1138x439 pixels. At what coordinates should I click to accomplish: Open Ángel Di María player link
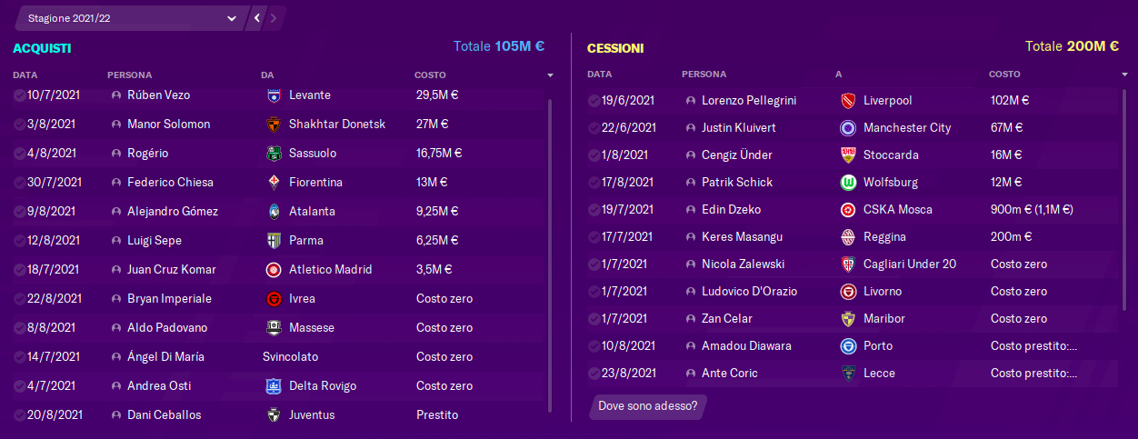coord(165,357)
